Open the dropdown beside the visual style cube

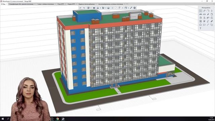pos(91,8)
